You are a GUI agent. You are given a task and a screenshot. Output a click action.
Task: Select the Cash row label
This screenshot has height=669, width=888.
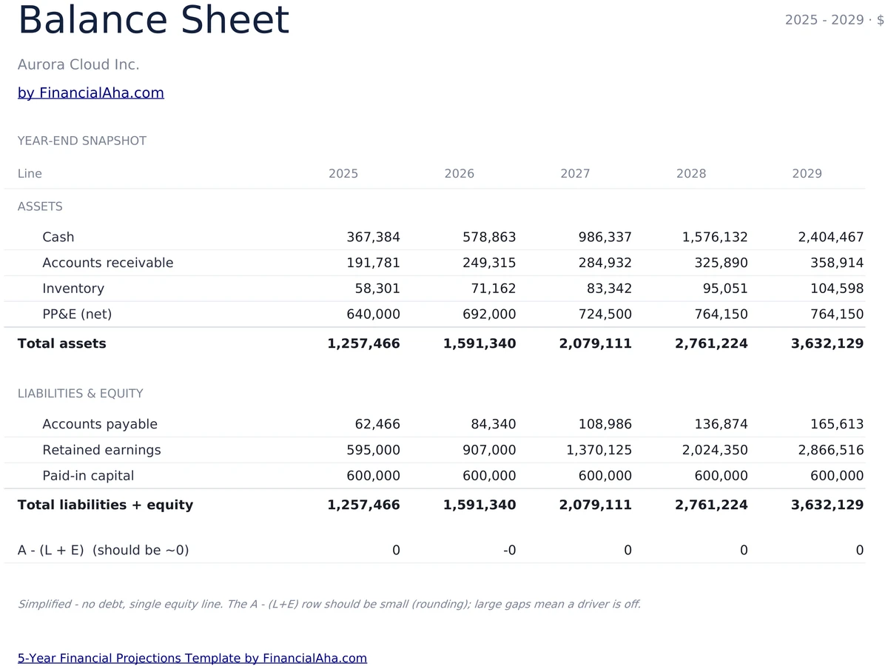pos(58,238)
